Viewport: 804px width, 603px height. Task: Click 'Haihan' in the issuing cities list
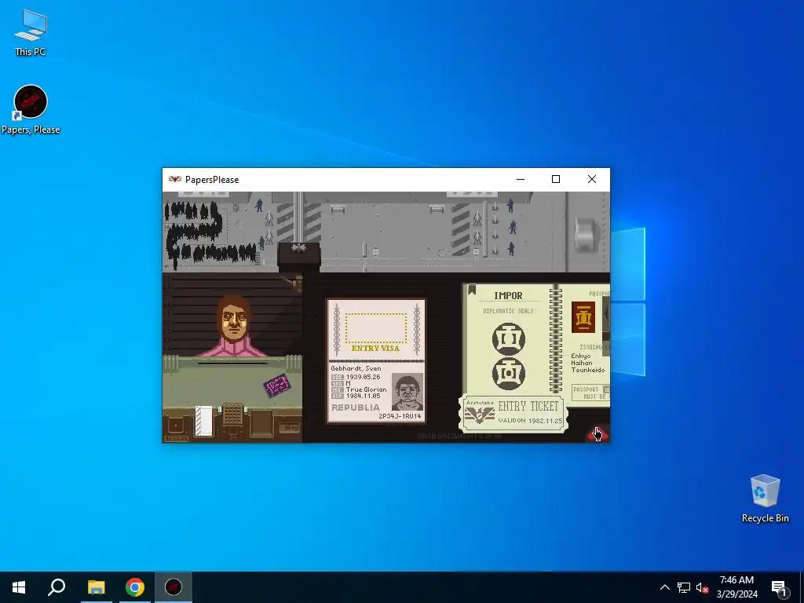click(582, 363)
